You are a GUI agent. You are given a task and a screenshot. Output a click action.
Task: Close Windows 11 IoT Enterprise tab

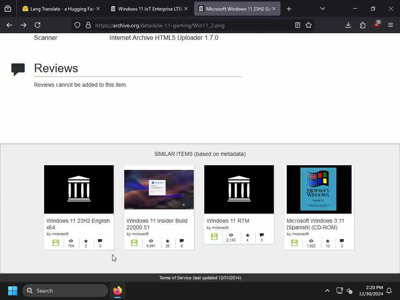tap(186, 9)
